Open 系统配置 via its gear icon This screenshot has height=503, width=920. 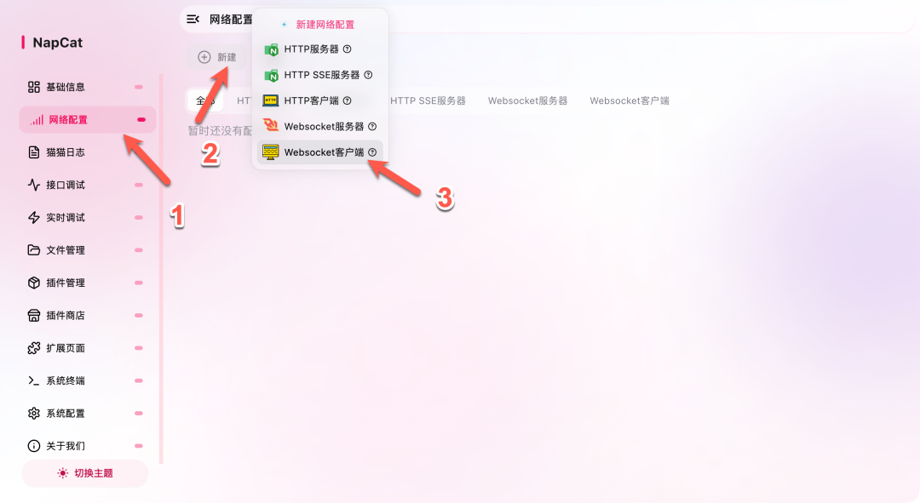pyautogui.click(x=34, y=414)
